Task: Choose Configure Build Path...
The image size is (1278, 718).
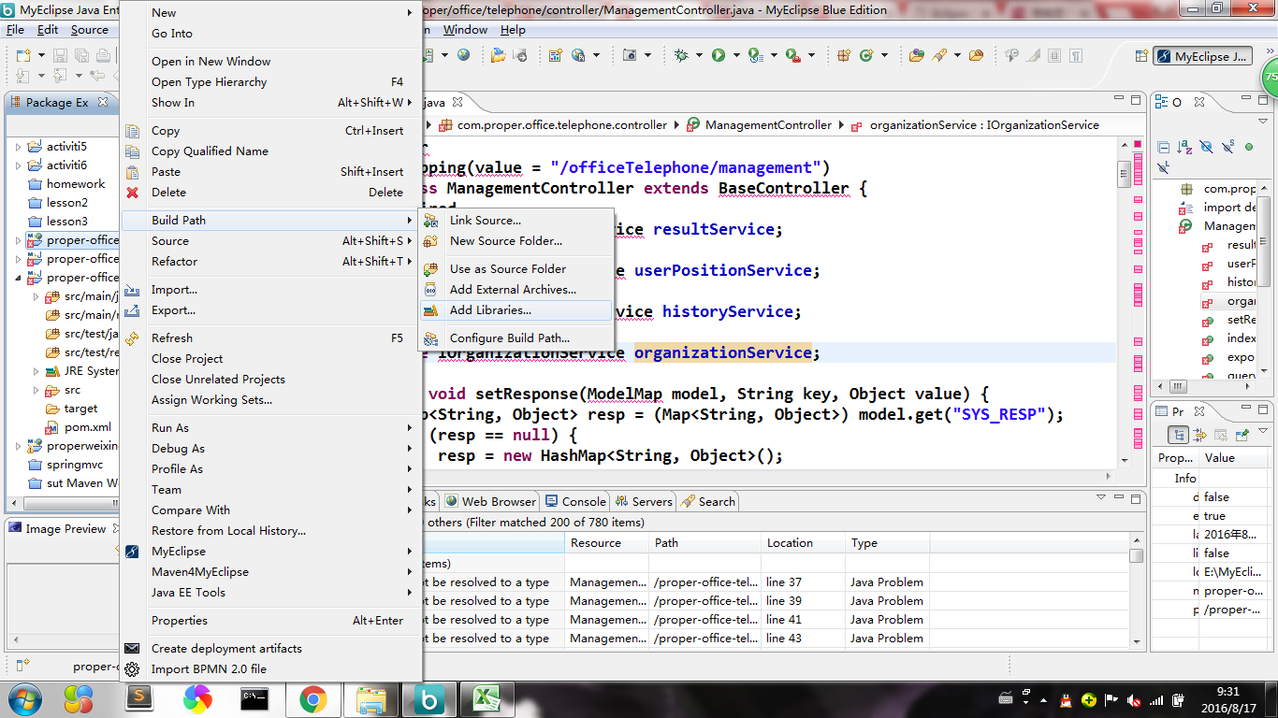Action: click(516, 338)
